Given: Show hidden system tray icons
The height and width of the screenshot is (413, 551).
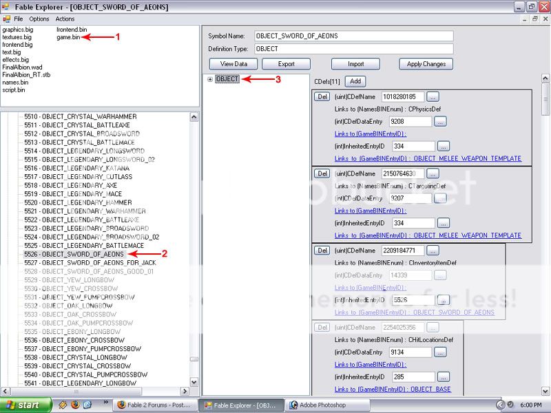Looking at the screenshot, I should [501, 405].
